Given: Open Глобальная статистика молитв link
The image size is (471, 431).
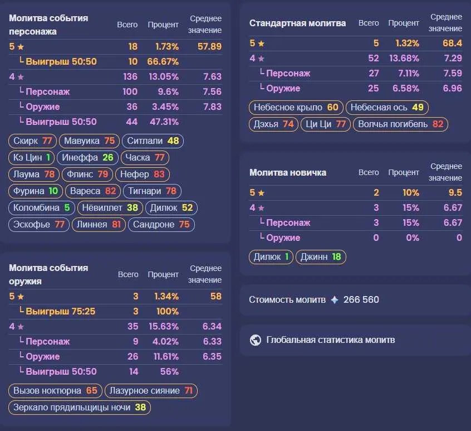Looking at the screenshot, I should click(330, 340).
